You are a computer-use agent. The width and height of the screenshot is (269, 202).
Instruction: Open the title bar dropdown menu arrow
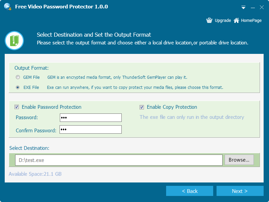[244, 7]
